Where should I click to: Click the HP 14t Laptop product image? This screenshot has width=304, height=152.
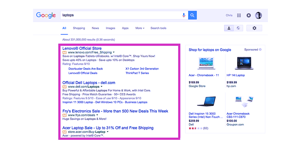tap(244, 63)
